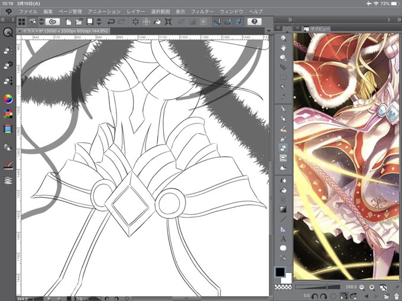Expand the canvas tab list dropdown arrow
402x301 pixels.
pyautogui.click(x=268, y=31)
